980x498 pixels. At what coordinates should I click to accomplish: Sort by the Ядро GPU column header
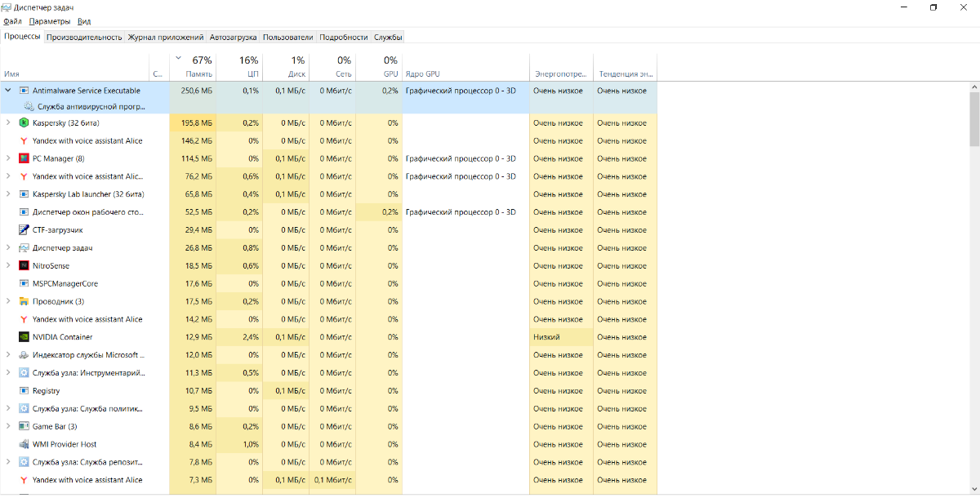point(466,67)
